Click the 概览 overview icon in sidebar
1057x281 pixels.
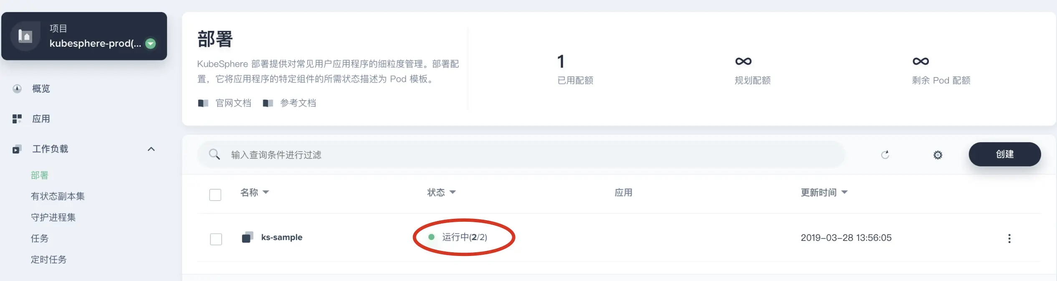(17, 88)
